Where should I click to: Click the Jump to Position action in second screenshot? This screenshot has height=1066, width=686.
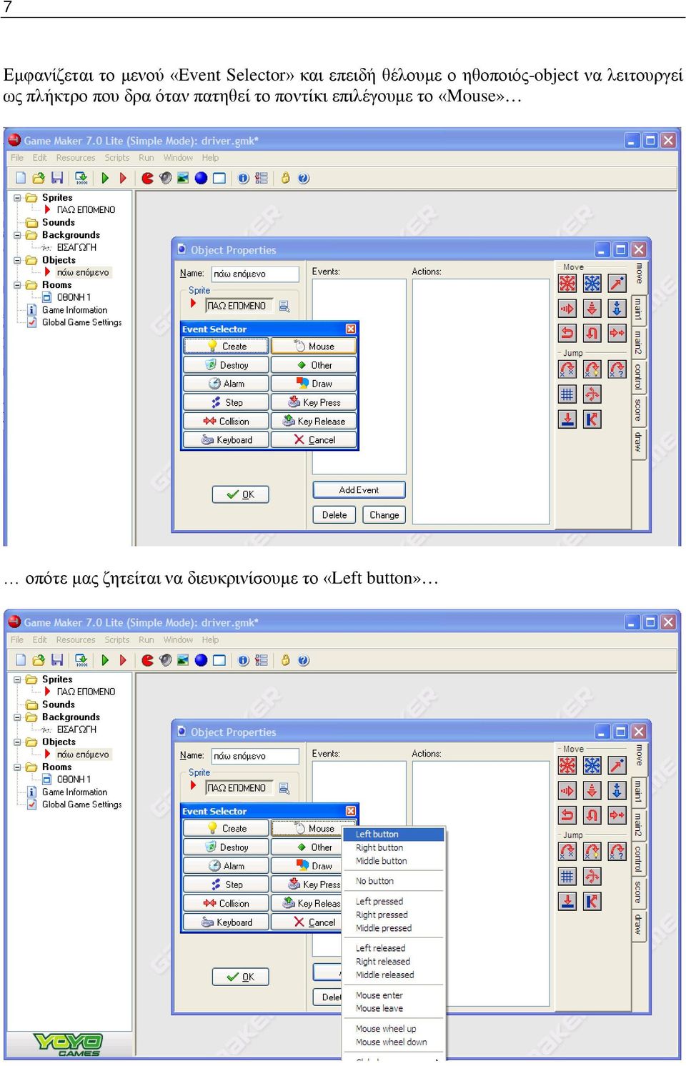point(567,852)
